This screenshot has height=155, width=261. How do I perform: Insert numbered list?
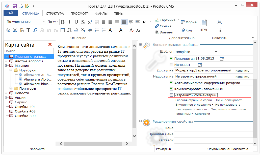click(x=97, y=30)
